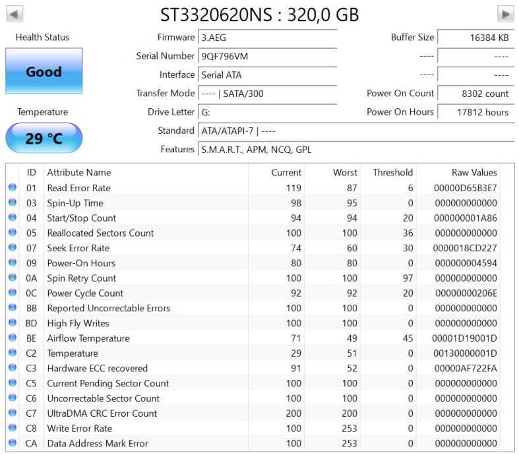Select the Hardware ECC recovered attribute name
519x455 pixels.
point(98,369)
